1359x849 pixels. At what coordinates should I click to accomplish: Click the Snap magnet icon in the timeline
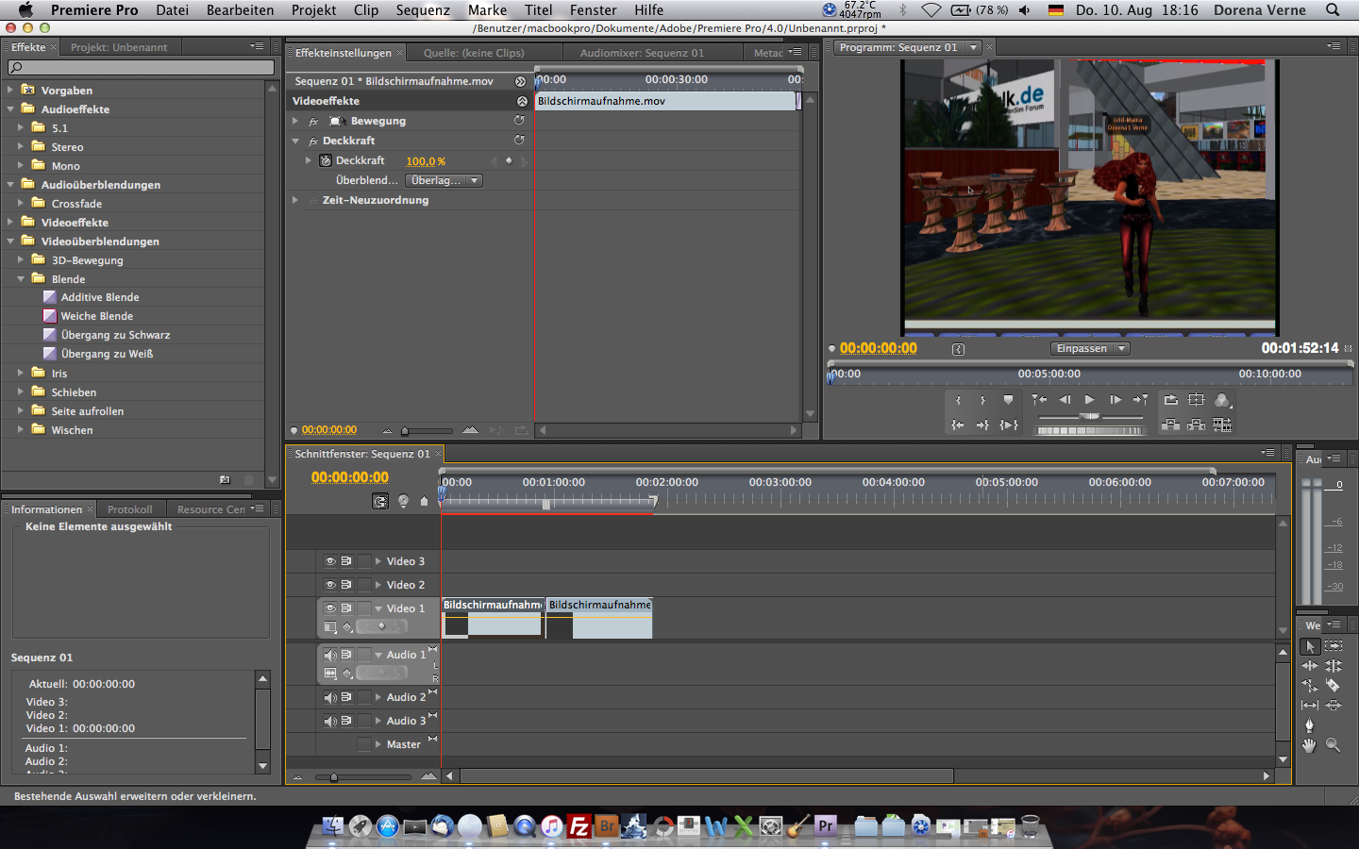pyautogui.click(x=380, y=502)
